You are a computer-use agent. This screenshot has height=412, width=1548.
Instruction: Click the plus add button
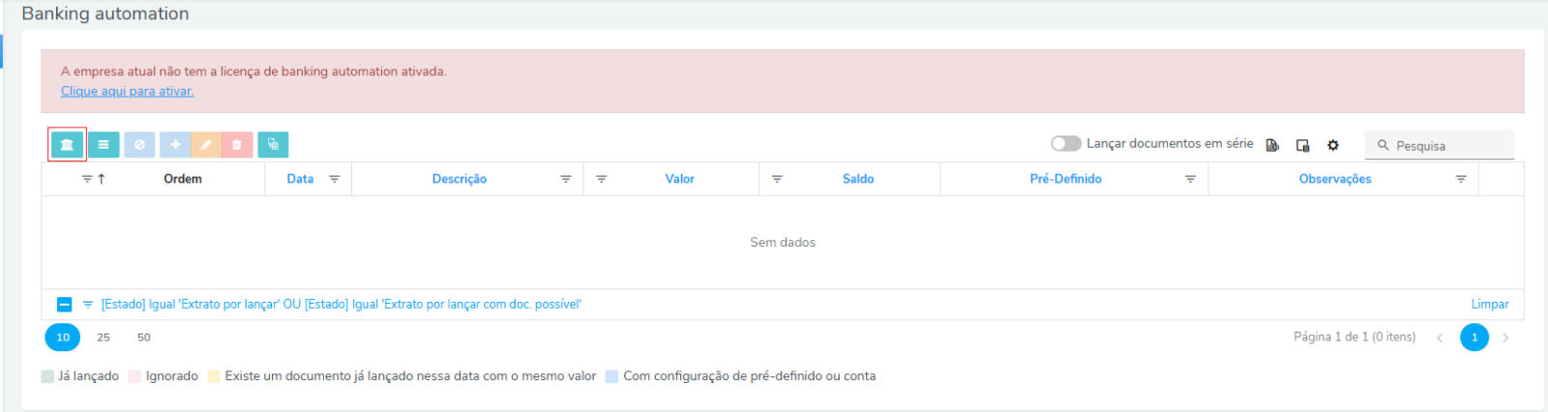(175, 144)
